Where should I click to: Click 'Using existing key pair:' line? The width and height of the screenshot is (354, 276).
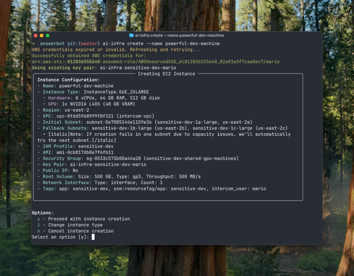pyautogui.click(x=104, y=68)
